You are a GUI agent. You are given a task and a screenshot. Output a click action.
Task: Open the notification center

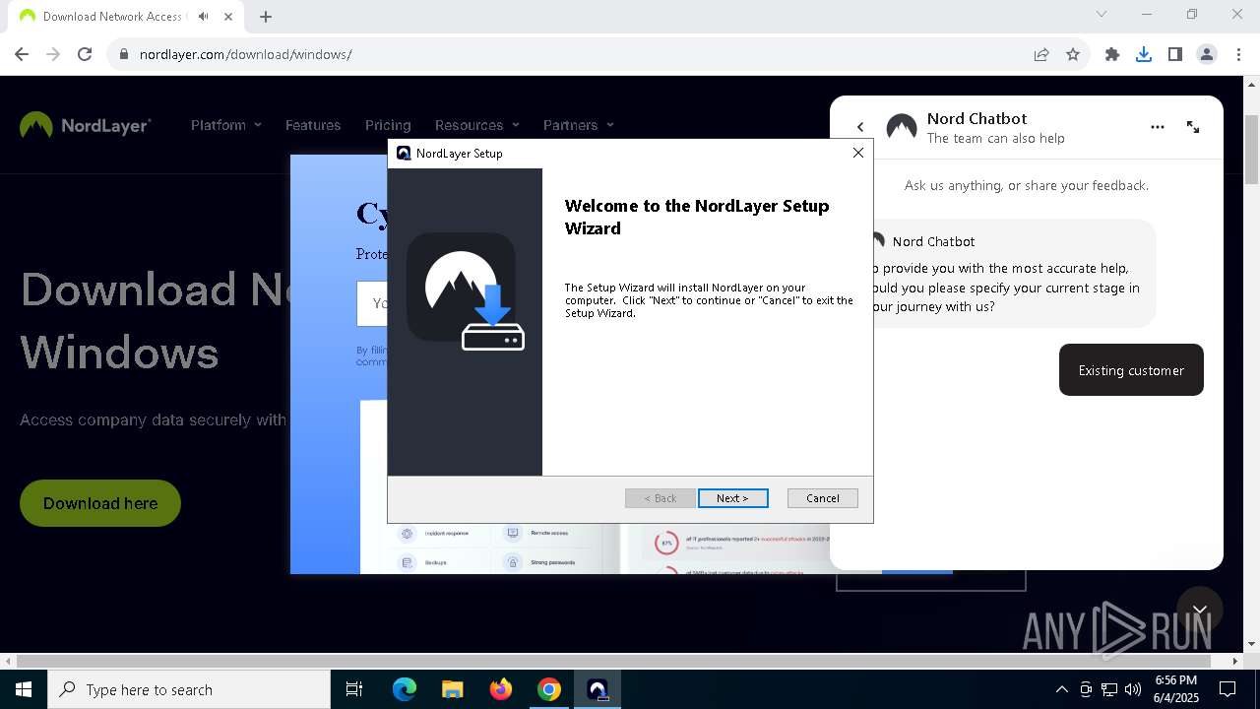point(1228,689)
